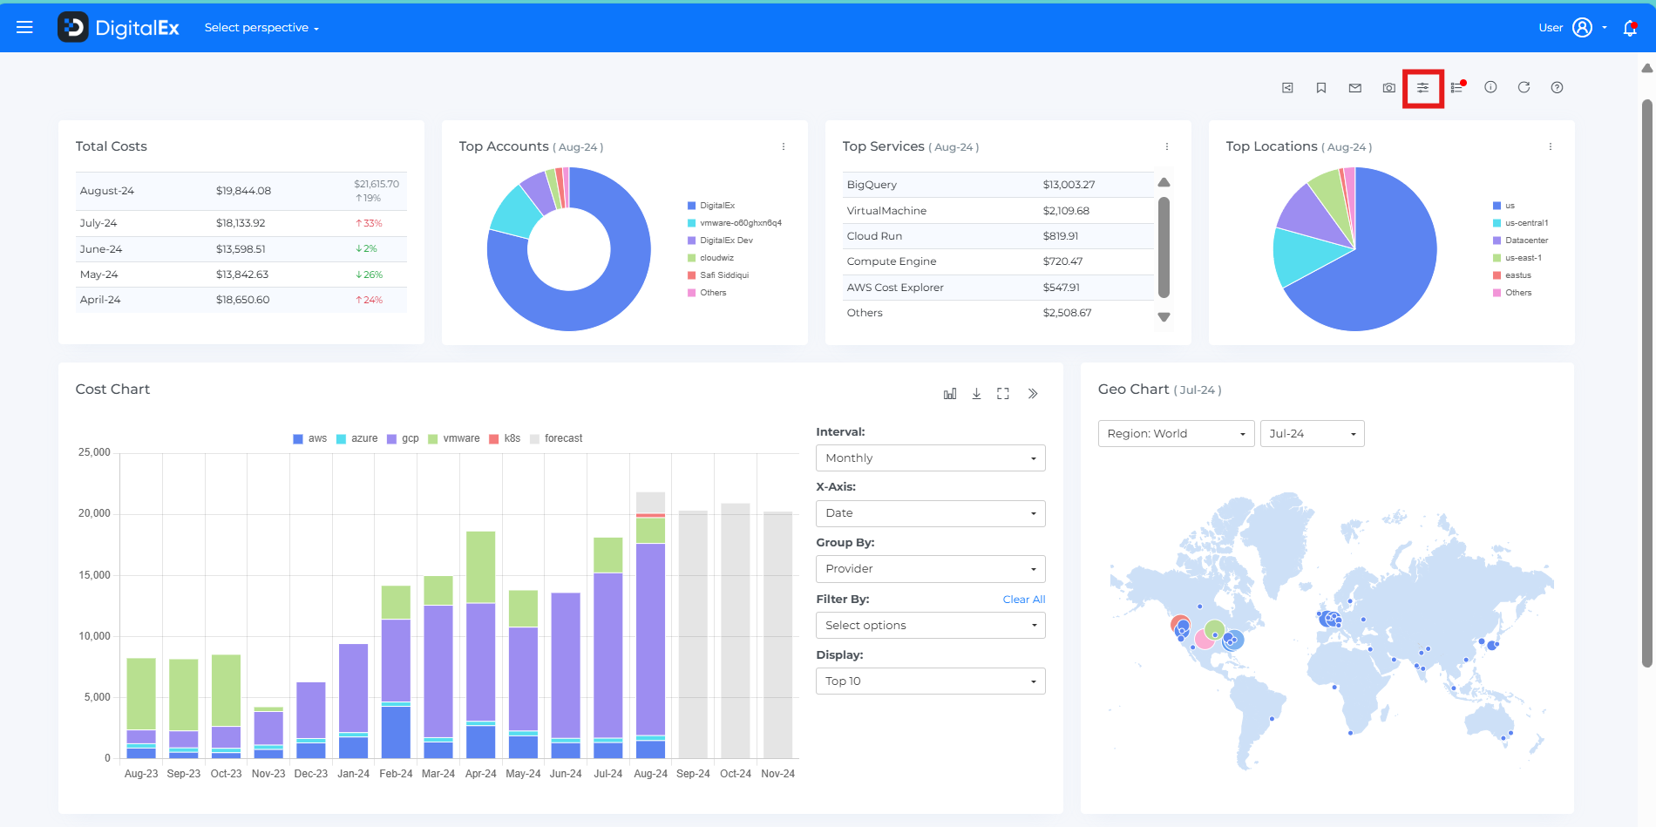
Task: Select the April-24 total cost row
Action: click(x=241, y=300)
